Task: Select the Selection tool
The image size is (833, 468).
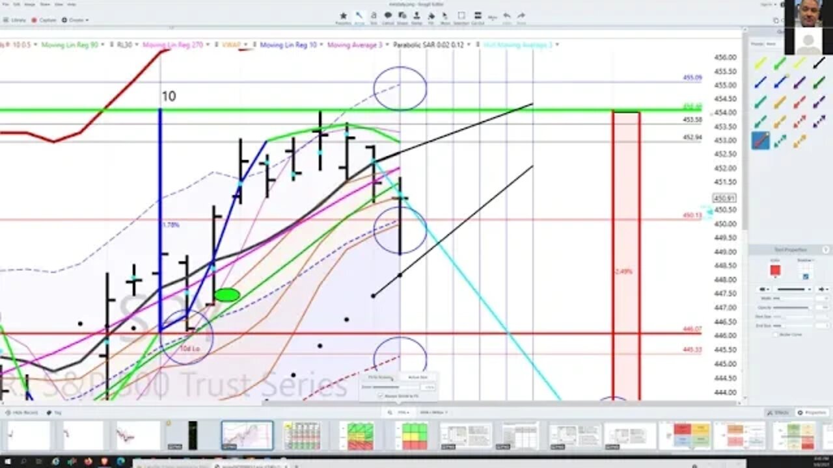Action: [x=461, y=18]
